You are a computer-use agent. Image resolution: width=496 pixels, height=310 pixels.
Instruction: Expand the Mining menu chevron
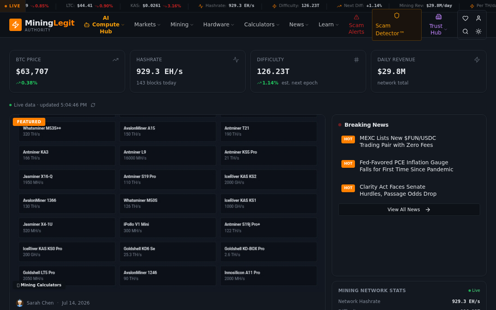click(192, 25)
